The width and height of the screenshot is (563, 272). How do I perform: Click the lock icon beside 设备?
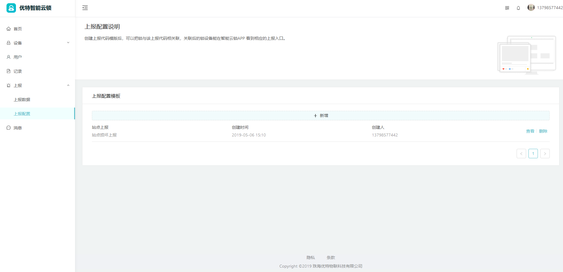9,43
